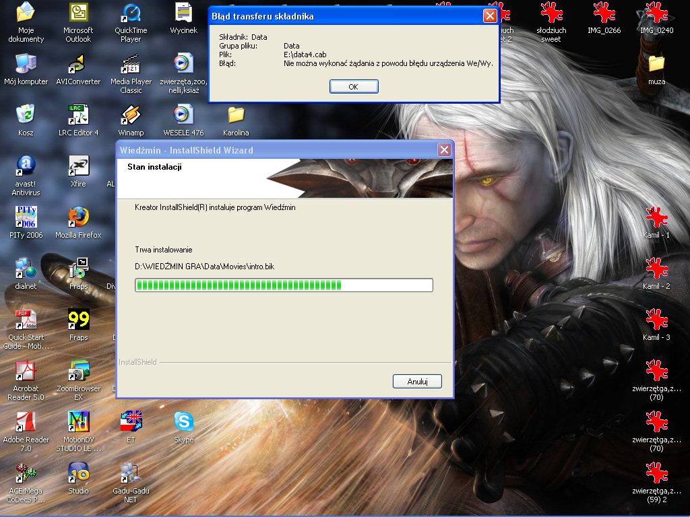690x517 pixels.
Task: Select the zwierzęta,zoo,nelli,ksiaż media file
Action: 183,73
